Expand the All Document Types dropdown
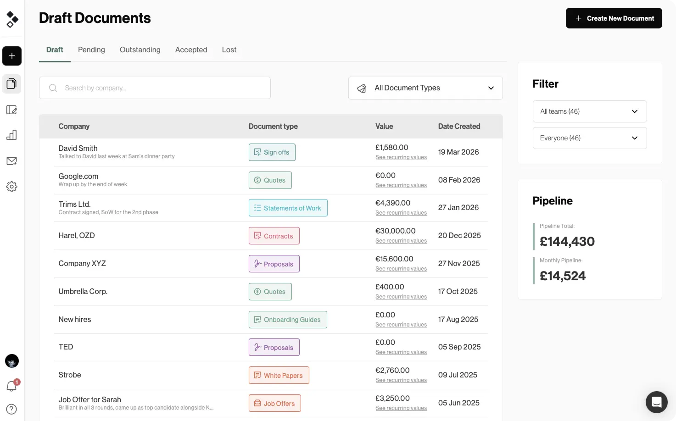This screenshot has height=421, width=676. tap(425, 88)
